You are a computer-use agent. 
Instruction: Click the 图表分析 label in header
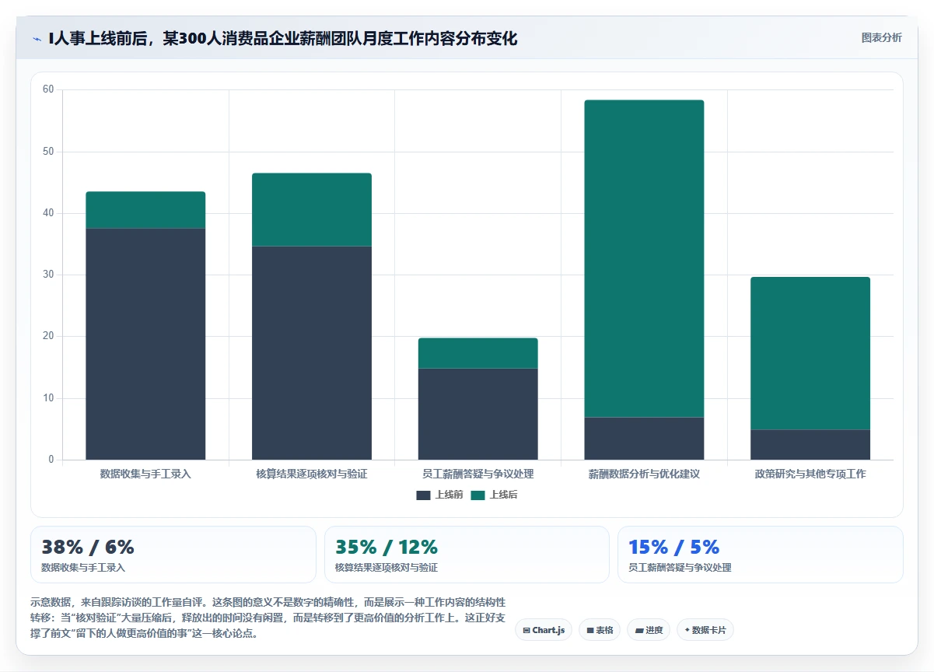(x=882, y=37)
